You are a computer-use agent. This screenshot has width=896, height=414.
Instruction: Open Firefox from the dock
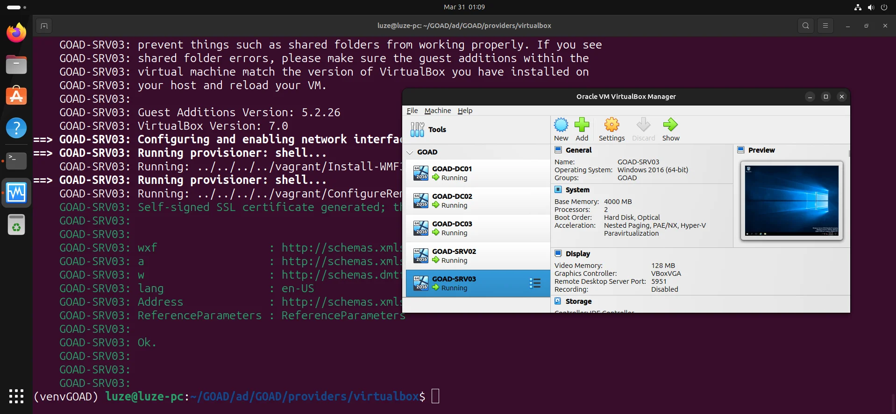pos(16,33)
